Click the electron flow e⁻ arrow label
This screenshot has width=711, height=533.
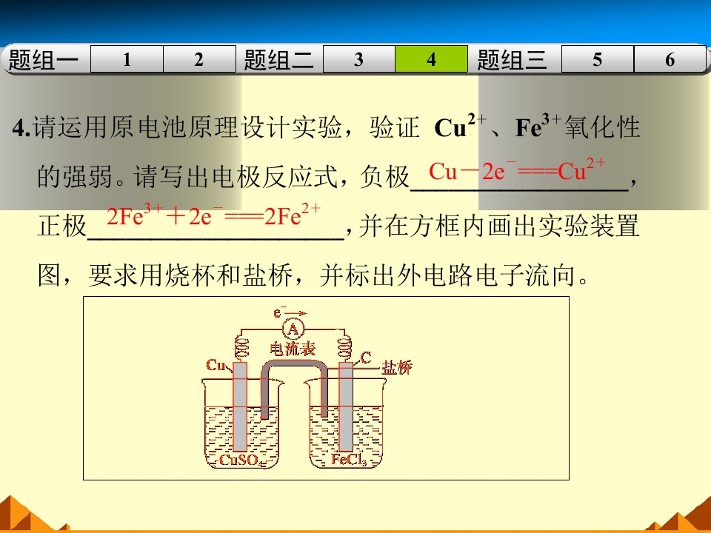click(x=290, y=312)
